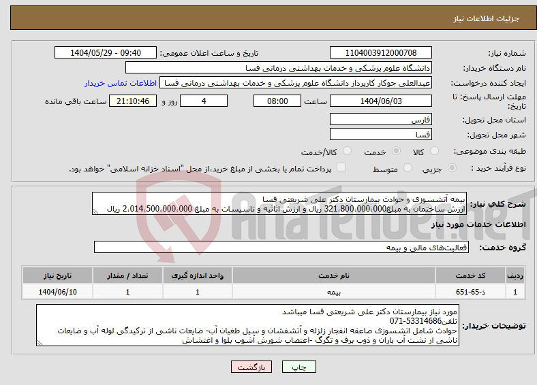Click the buyer organization name field

[x=279, y=68]
